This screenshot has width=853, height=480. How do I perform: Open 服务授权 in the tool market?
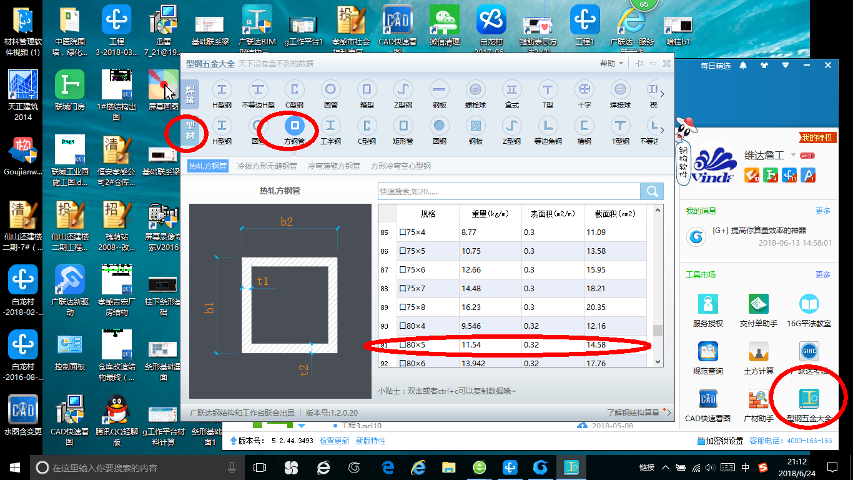708,311
